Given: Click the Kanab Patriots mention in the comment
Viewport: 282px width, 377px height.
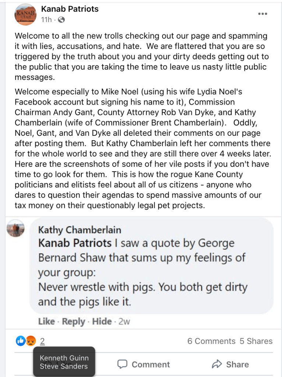Looking at the screenshot, I should click(75, 243).
